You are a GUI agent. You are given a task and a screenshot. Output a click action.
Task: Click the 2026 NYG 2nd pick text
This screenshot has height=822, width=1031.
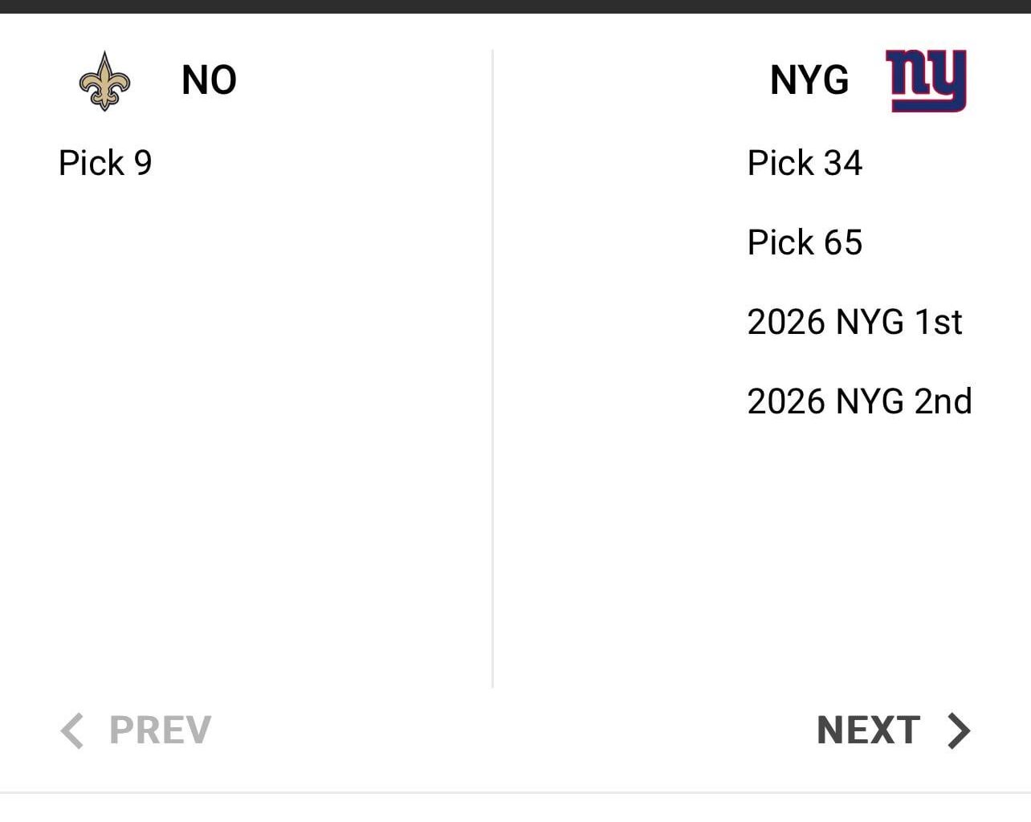pyautogui.click(x=860, y=401)
